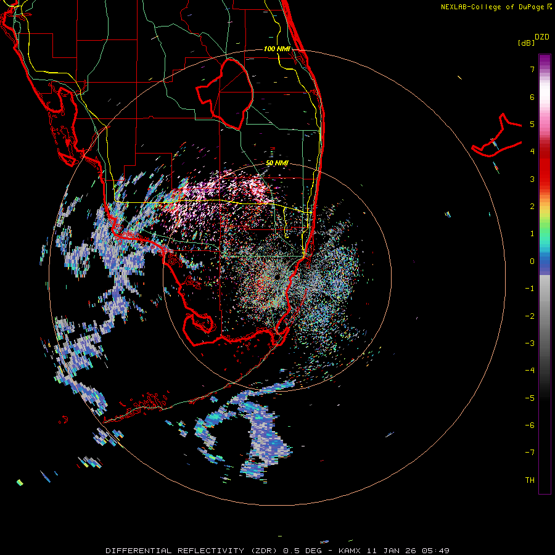Click the 1 value on color scale
Image resolution: width=555 pixels, height=555 pixels.
pyautogui.click(x=532, y=234)
